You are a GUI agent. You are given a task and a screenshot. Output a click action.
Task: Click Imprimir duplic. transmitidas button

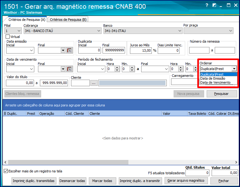pyautogui.click(x=34, y=181)
